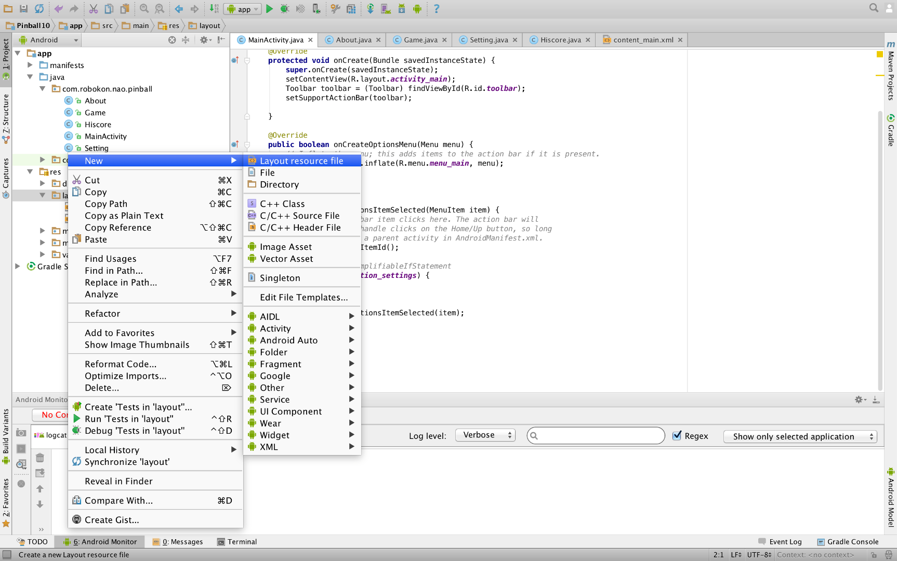Toggle the Regex checkbox
This screenshot has width=897, height=561.
click(677, 436)
